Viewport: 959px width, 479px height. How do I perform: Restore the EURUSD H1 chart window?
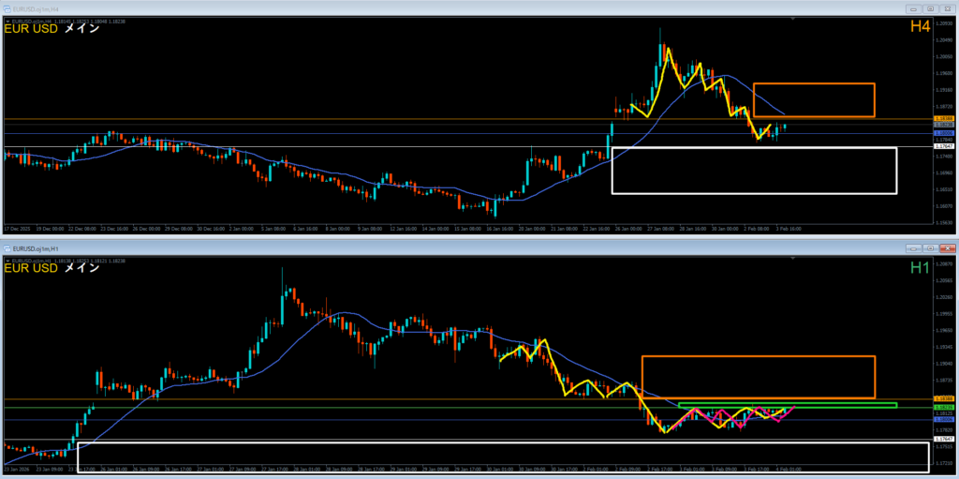click(x=930, y=248)
